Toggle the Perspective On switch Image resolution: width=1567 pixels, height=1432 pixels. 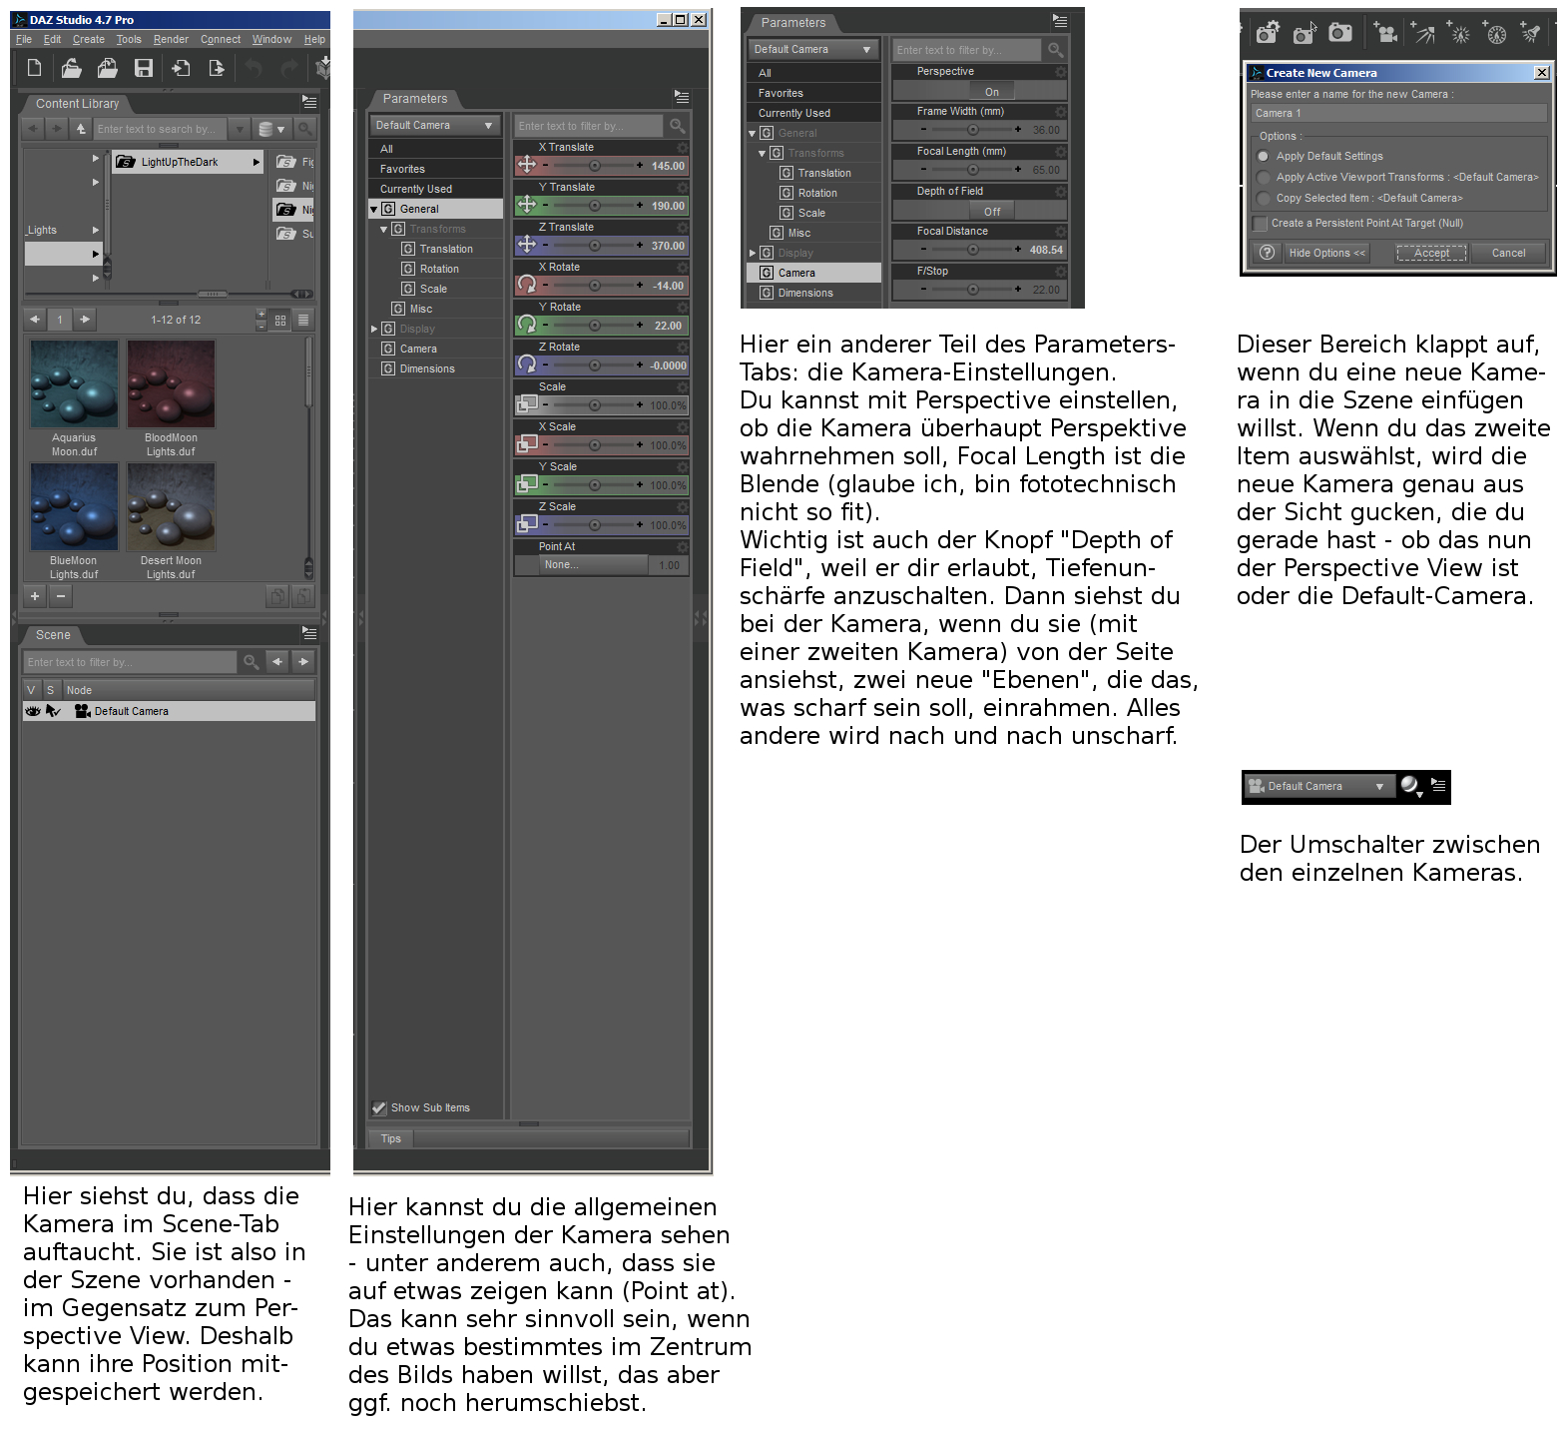point(991,92)
